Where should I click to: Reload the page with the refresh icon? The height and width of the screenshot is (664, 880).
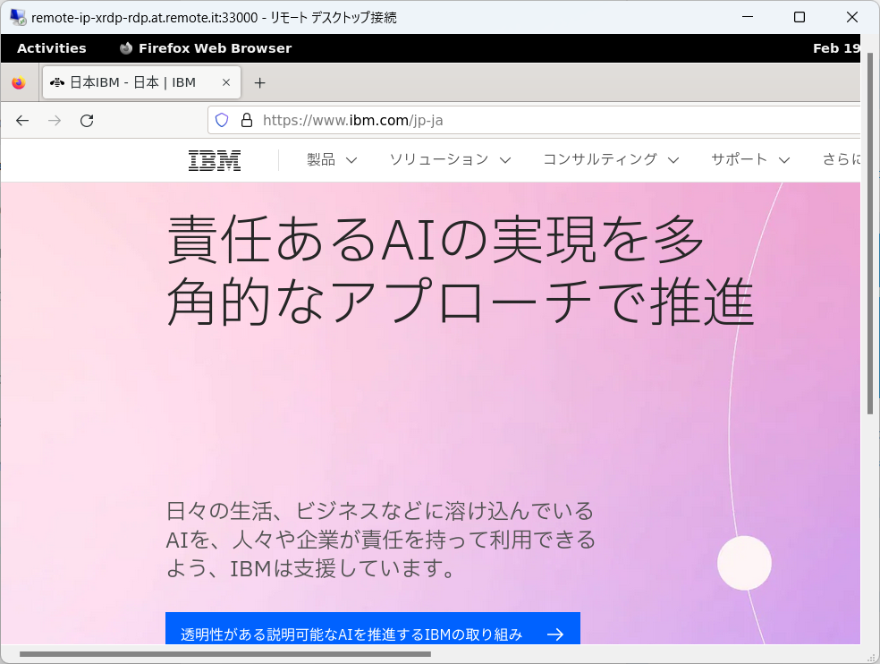pyautogui.click(x=87, y=120)
